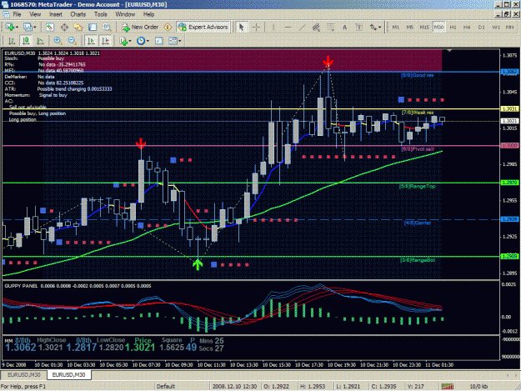Select the Horizontal Line drawing tool

pos(288,28)
